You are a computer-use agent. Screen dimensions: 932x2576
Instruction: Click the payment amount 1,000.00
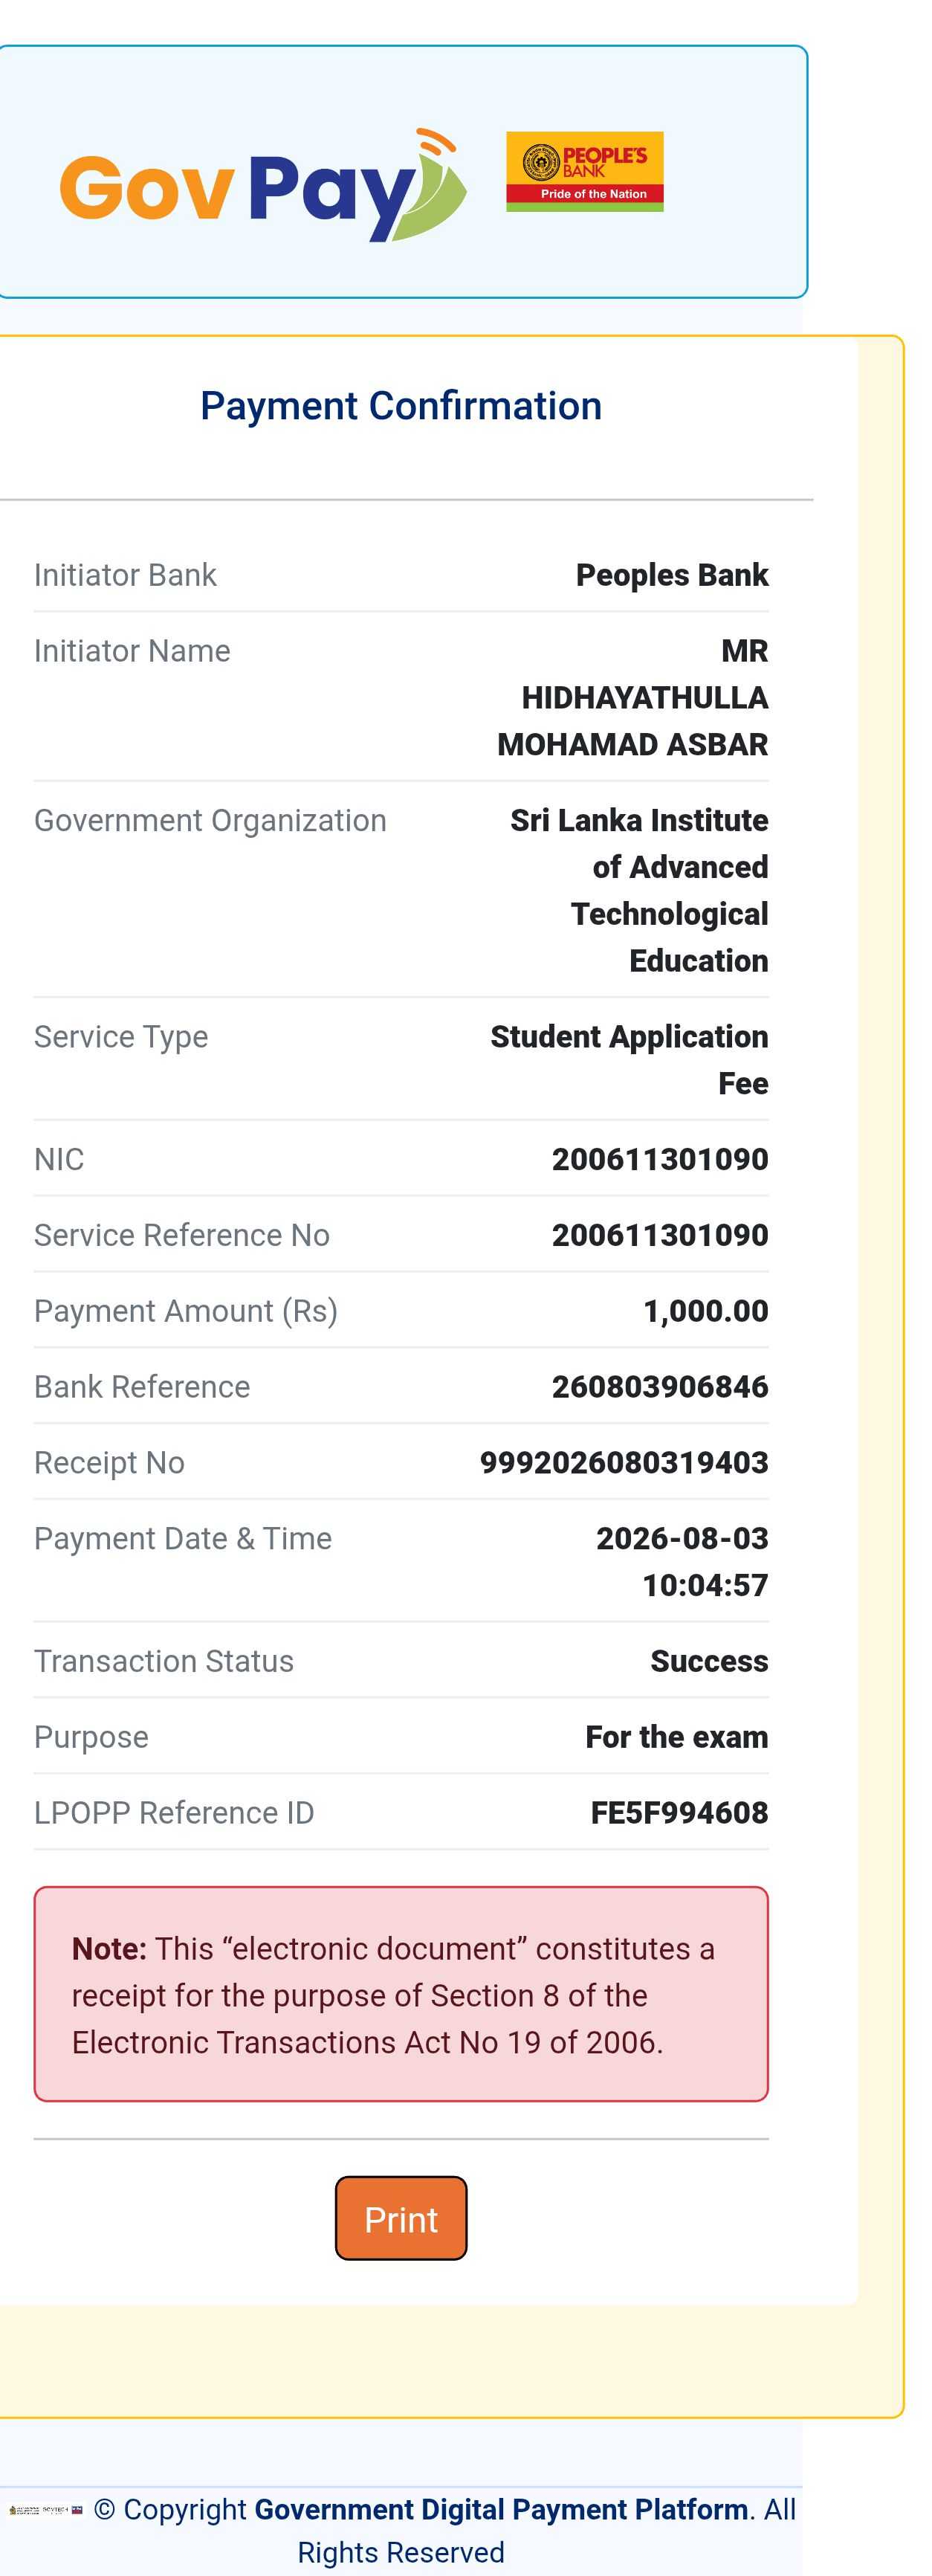coord(706,1311)
